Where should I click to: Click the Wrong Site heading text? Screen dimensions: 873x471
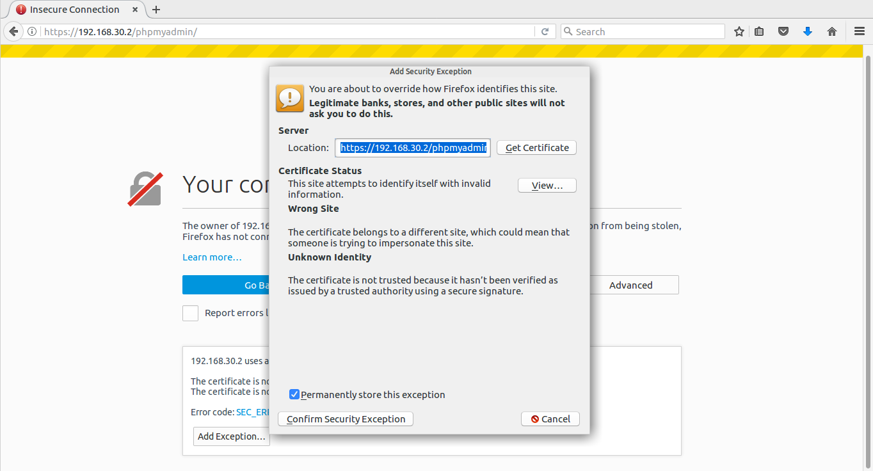314,209
